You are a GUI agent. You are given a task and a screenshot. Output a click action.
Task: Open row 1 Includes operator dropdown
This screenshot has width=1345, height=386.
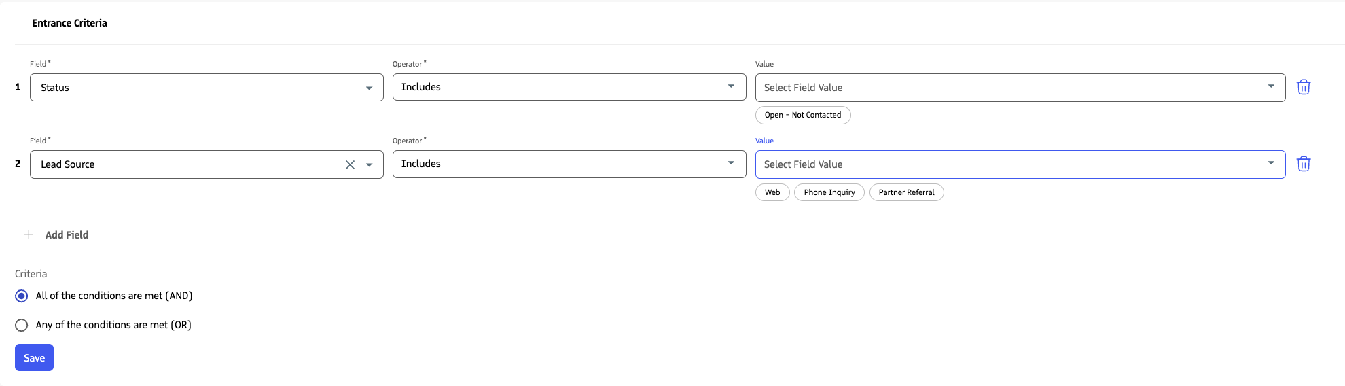[x=569, y=87]
